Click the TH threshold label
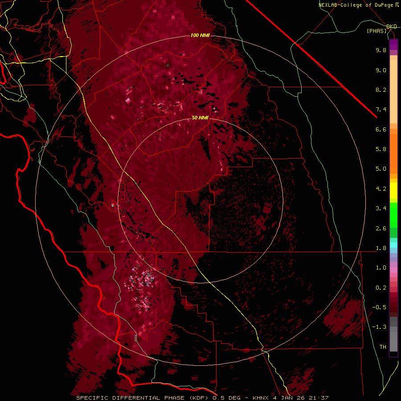 (383, 347)
